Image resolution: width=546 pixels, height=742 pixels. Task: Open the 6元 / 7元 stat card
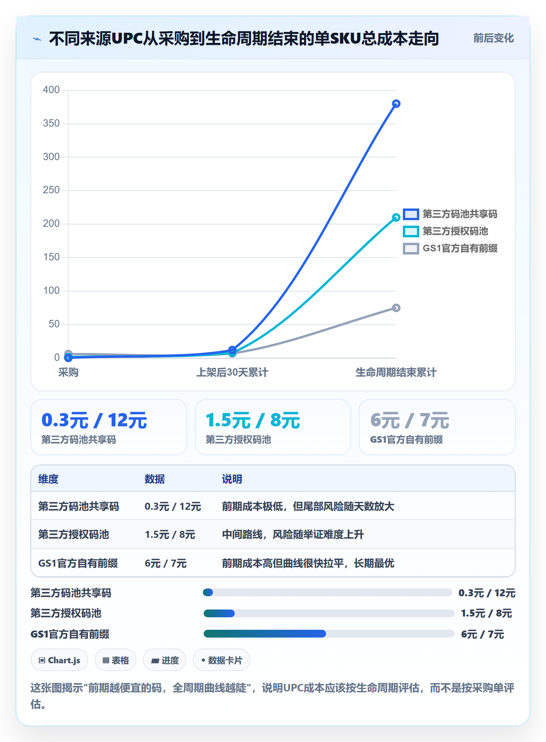point(437,427)
